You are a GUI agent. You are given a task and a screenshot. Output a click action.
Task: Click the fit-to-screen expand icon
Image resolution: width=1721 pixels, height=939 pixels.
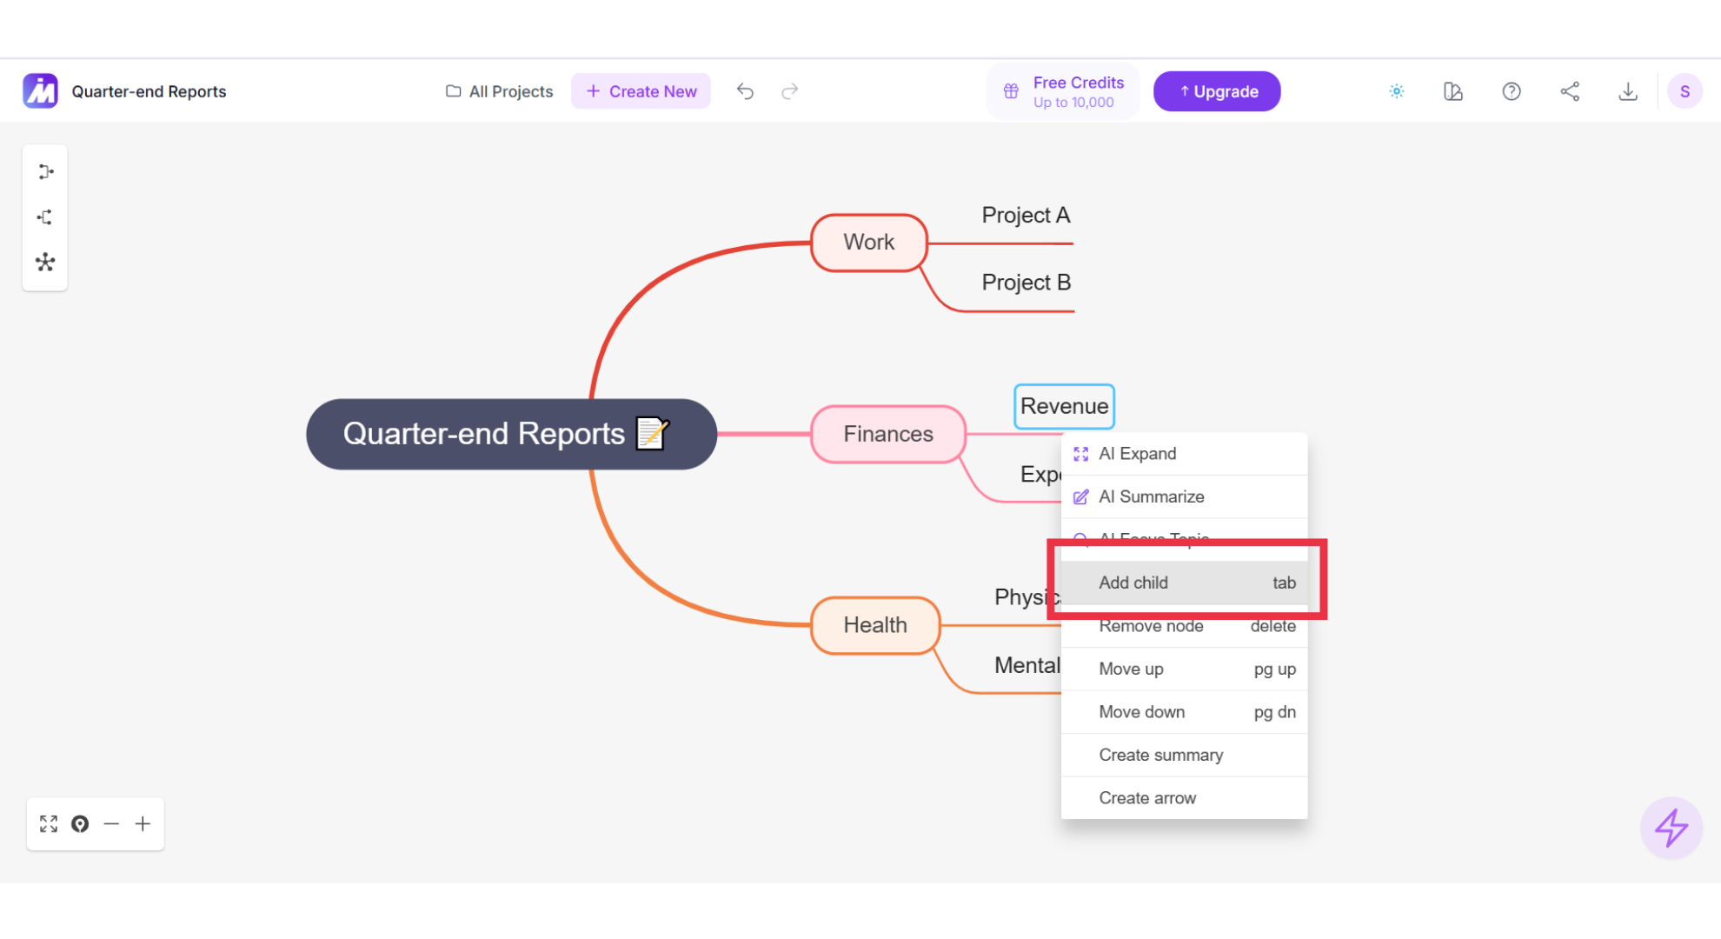tap(49, 823)
